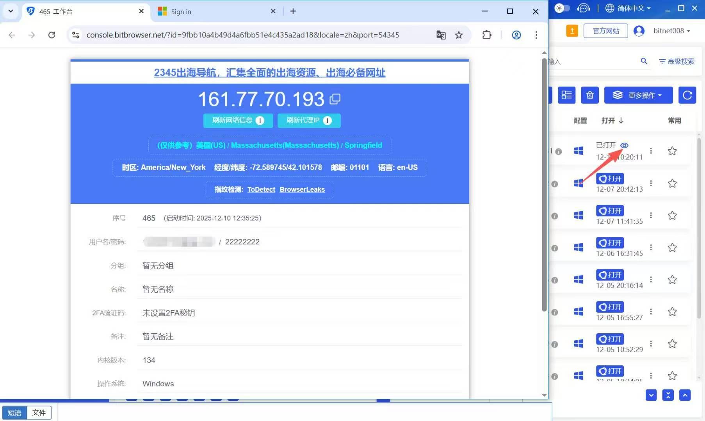Click the 高级搜索 advanced search control

point(677,61)
